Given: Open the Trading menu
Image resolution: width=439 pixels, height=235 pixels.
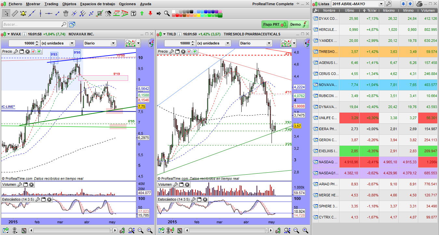Looking at the screenshot, I should 51,4.
